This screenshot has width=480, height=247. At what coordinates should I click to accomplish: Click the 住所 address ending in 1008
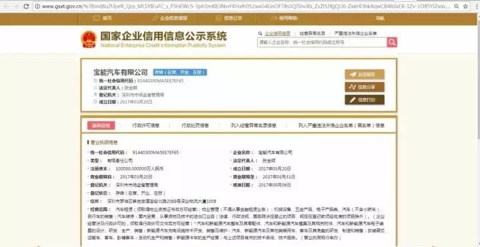point(161,201)
